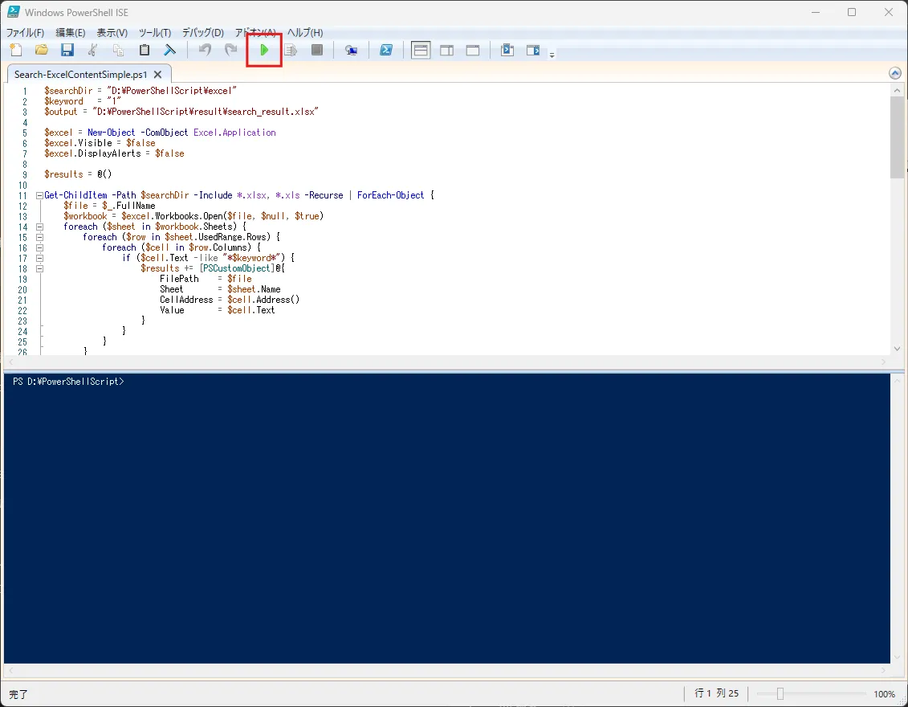Clear the console pane icon
Viewport: 908px width, 707px height.
(169, 51)
